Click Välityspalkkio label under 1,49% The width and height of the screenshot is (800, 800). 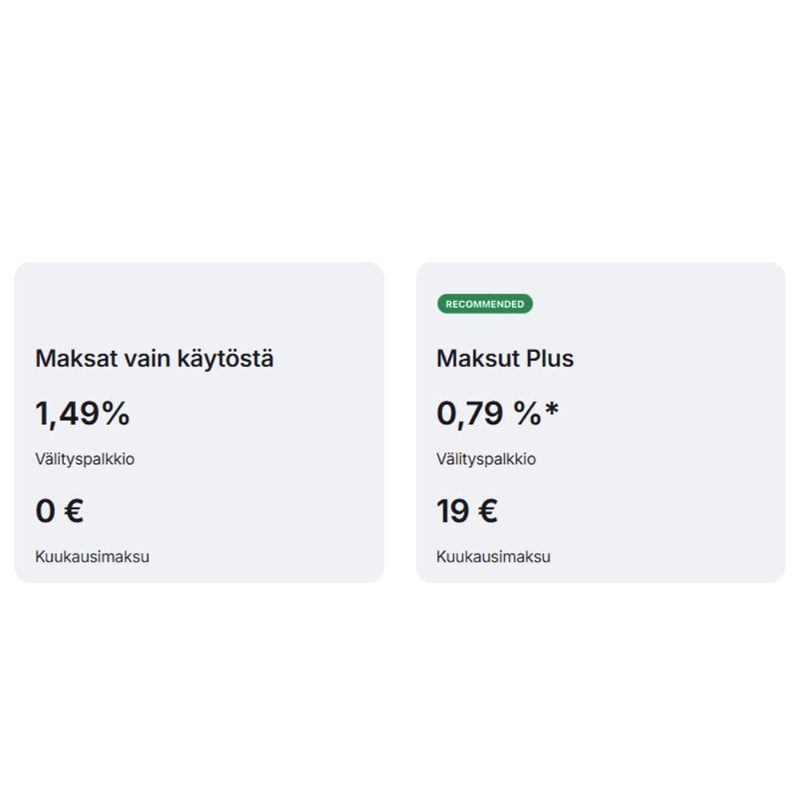[x=85, y=459]
